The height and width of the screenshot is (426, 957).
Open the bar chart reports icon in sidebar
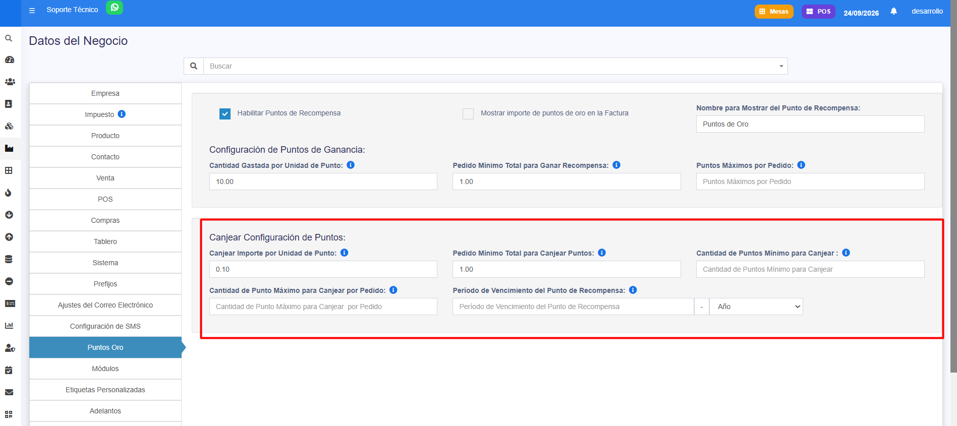pyautogui.click(x=9, y=326)
